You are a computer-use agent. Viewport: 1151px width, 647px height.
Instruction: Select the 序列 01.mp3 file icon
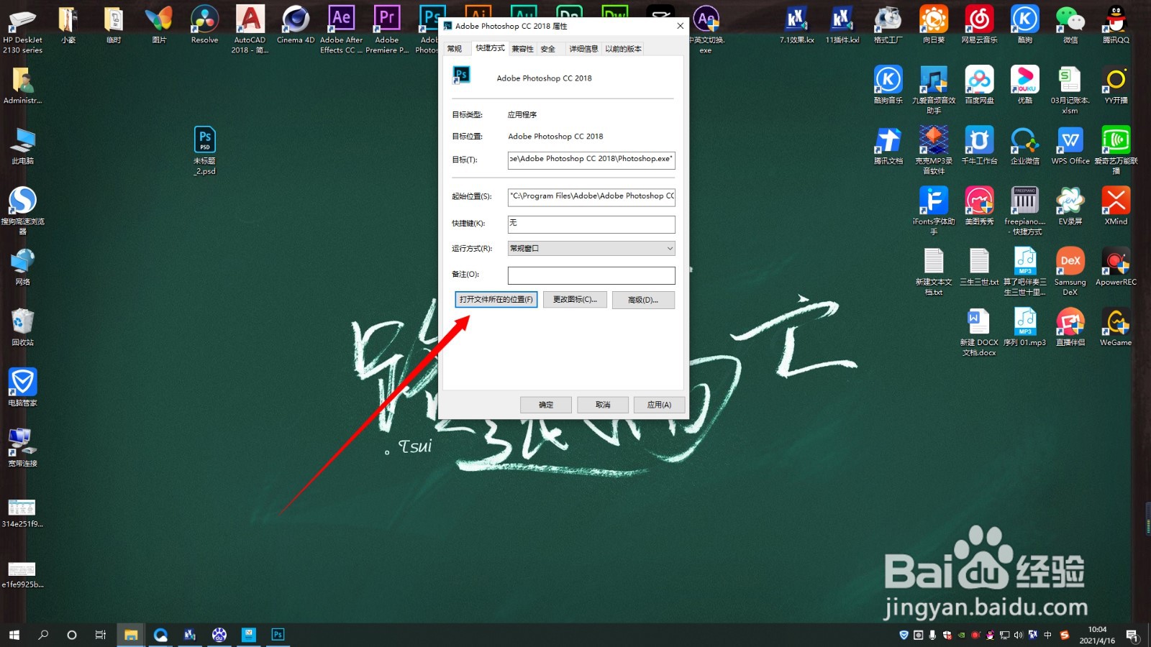(1025, 328)
